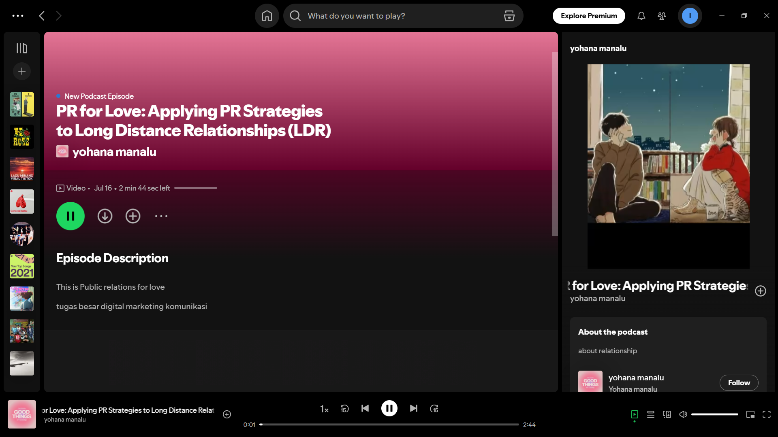Open Connect to a device
Viewport: 778px width, 437px height.
click(667, 414)
